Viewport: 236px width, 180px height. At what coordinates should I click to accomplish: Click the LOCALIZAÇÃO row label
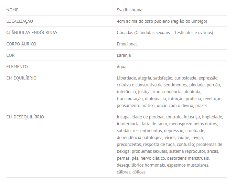coord(20,21)
